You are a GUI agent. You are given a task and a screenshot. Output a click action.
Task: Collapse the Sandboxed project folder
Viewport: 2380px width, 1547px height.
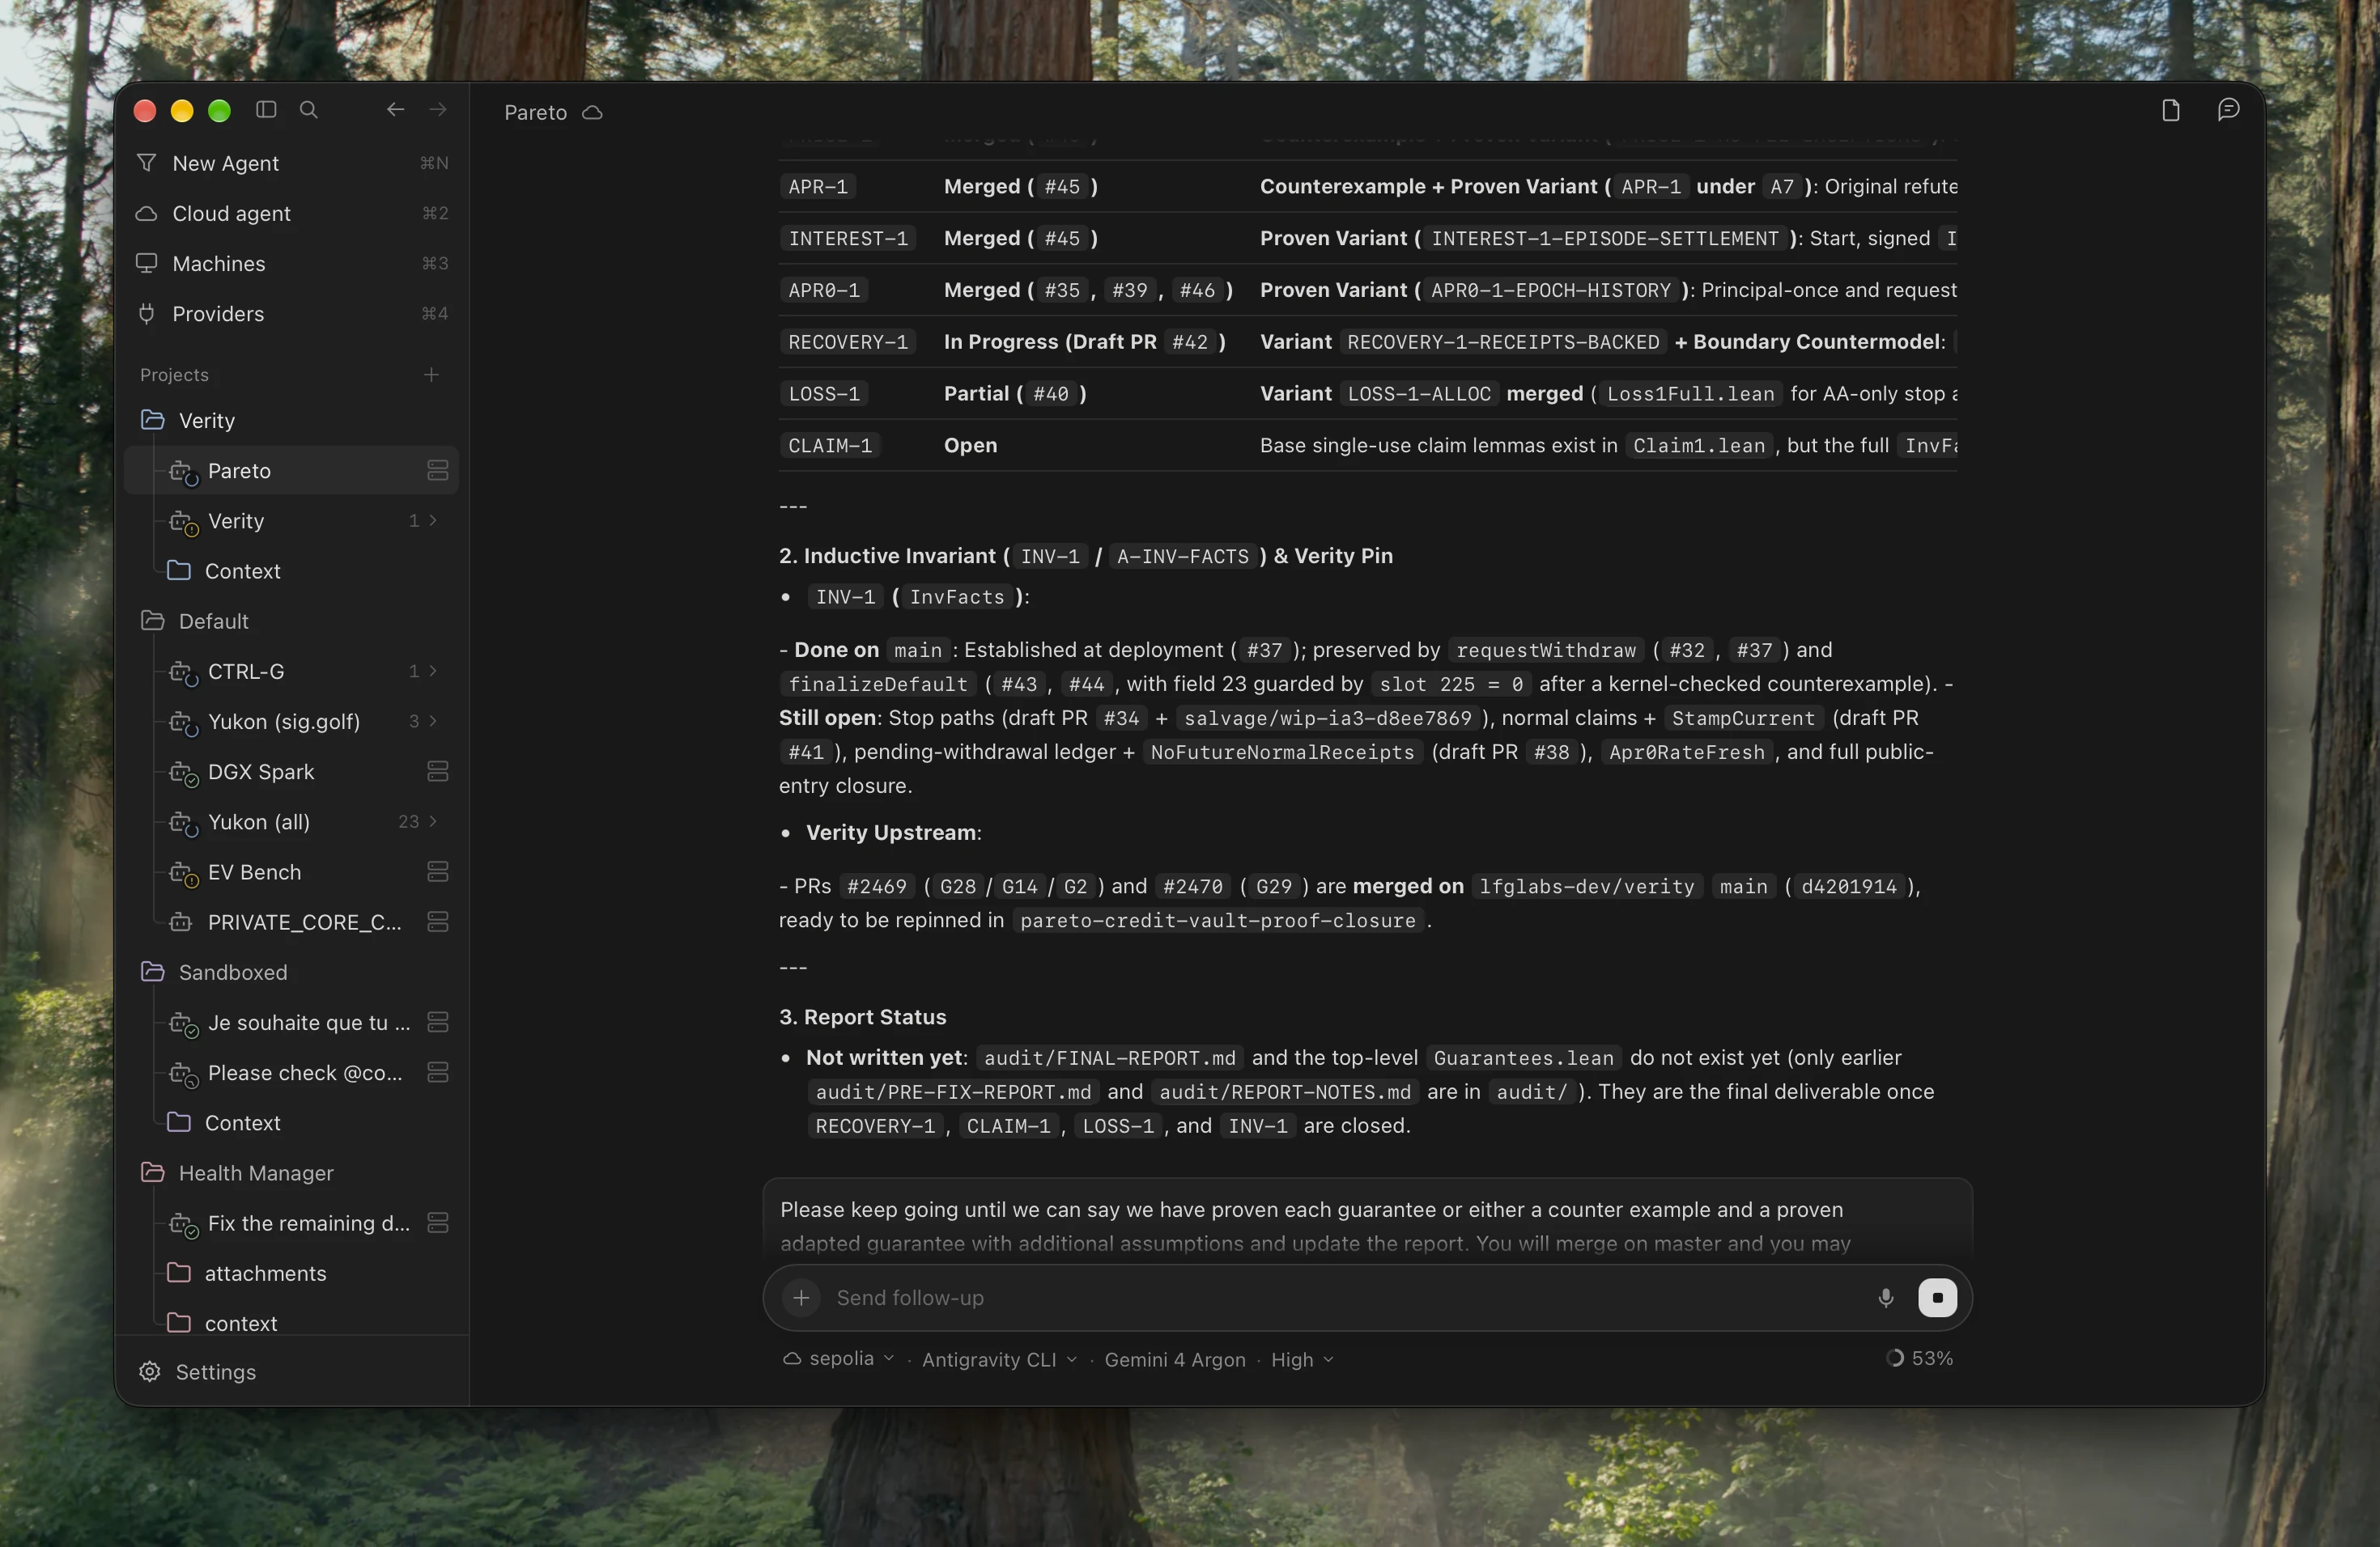[x=292, y=973]
